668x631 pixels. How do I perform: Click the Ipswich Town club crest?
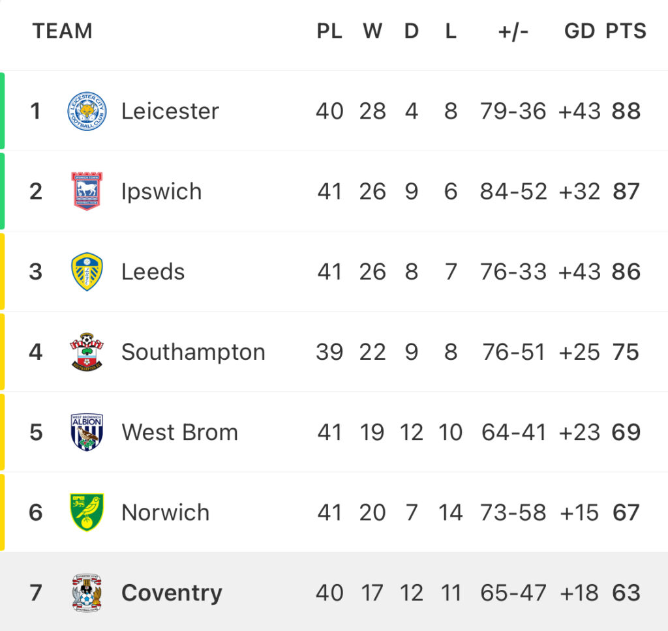(x=87, y=191)
